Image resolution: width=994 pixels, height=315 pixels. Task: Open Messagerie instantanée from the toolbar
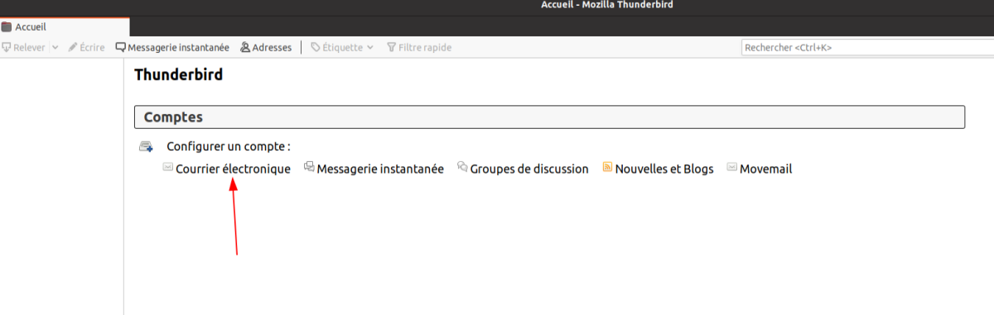click(x=172, y=47)
